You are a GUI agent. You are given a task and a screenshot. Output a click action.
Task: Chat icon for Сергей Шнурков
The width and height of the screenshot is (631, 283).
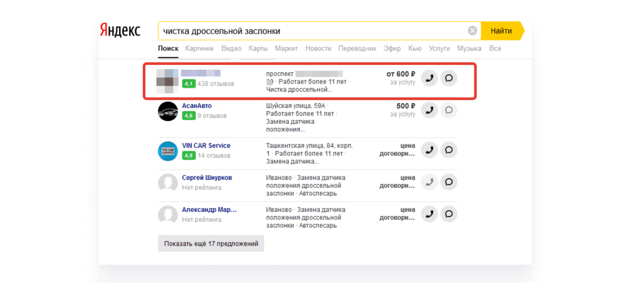click(x=449, y=182)
